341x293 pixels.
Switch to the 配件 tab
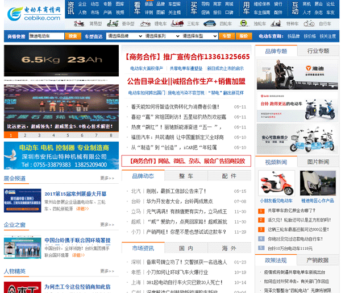229,176
